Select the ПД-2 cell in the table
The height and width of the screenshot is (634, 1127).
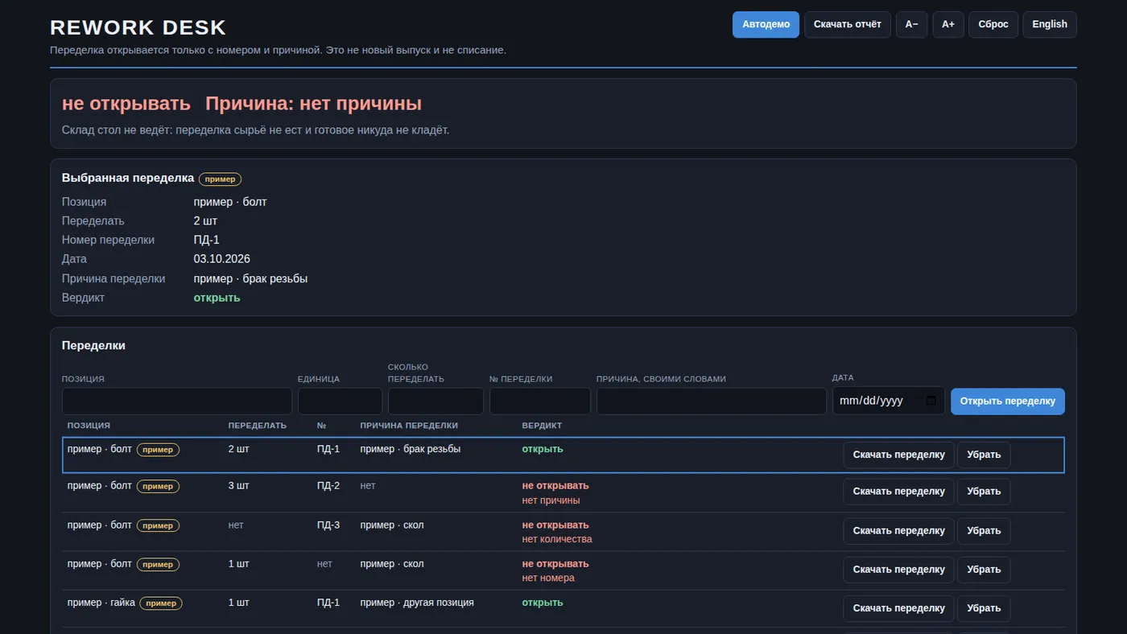click(328, 486)
